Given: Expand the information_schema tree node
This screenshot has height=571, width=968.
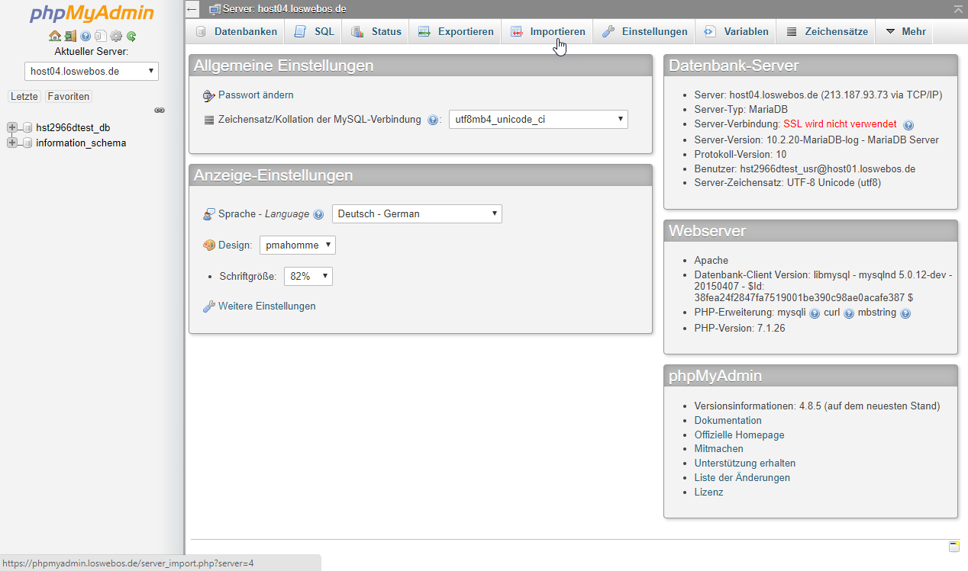Looking at the screenshot, I should click(12, 143).
